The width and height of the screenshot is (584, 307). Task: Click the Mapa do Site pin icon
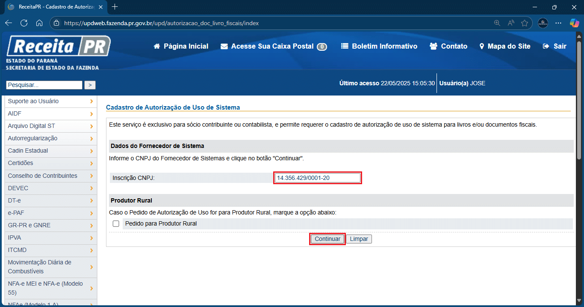tap(482, 46)
